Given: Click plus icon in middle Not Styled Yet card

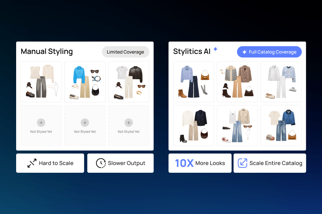Looking at the screenshot, I should coord(85,123).
